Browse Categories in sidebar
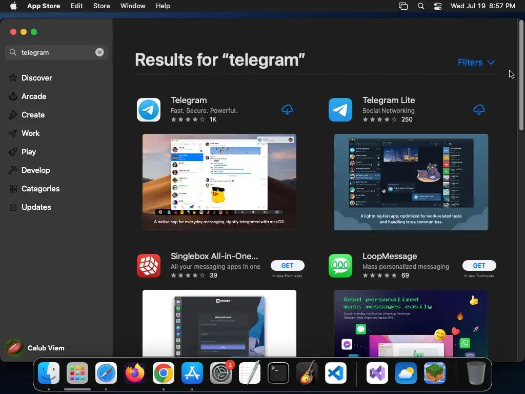The image size is (525, 394). (x=40, y=189)
